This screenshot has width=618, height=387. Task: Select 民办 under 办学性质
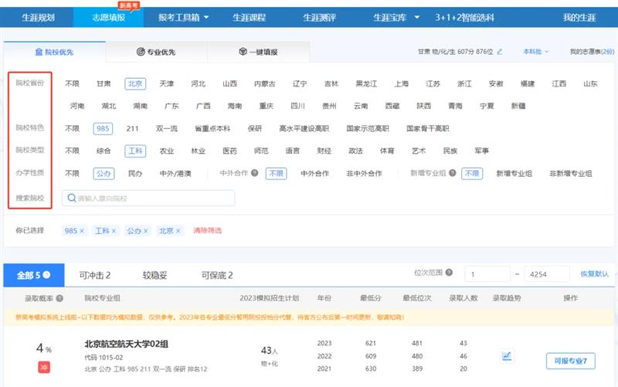pyautogui.click(x=134, y=174)
